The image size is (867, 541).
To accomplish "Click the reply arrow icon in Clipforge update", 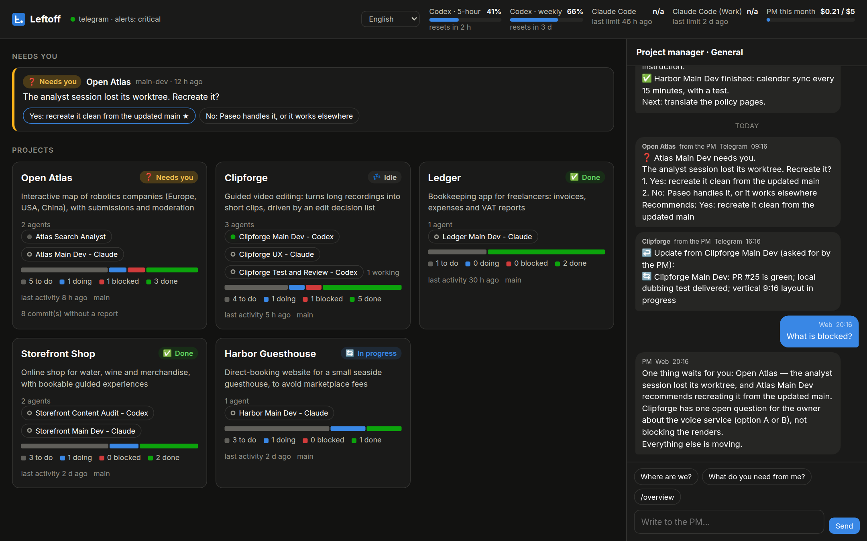I will 647,252.
